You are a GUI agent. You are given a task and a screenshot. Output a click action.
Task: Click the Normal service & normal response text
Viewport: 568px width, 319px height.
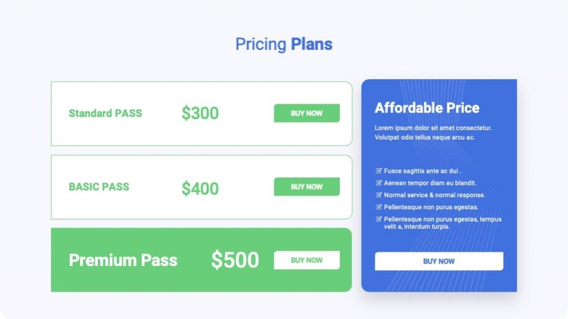435,195
